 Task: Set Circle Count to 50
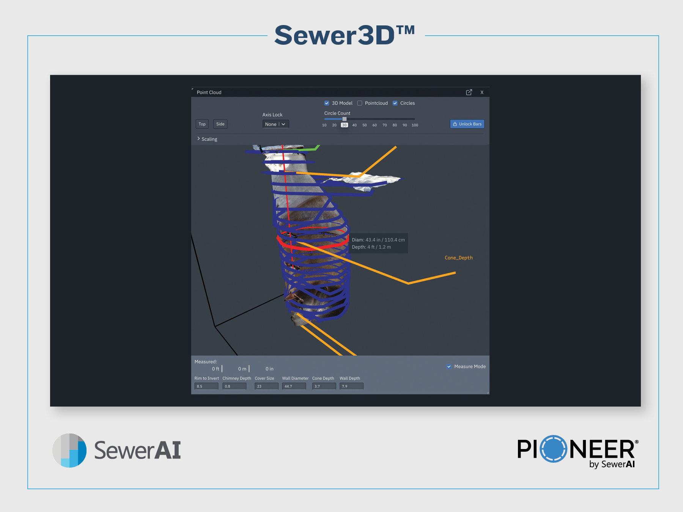(x=365, y=125)
